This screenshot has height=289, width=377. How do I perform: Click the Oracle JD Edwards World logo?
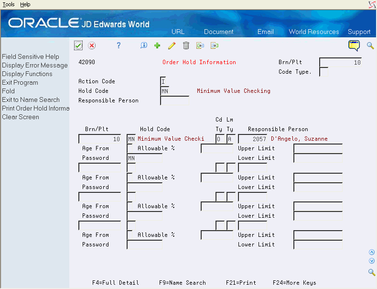(79, 23)
